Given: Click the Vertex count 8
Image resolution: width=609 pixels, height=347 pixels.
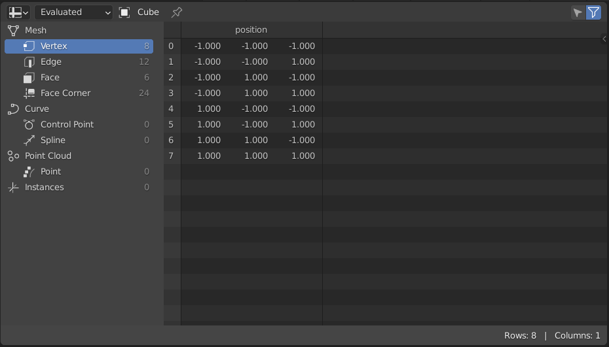Looking at the screenshot, I should [x=147, y=46].
